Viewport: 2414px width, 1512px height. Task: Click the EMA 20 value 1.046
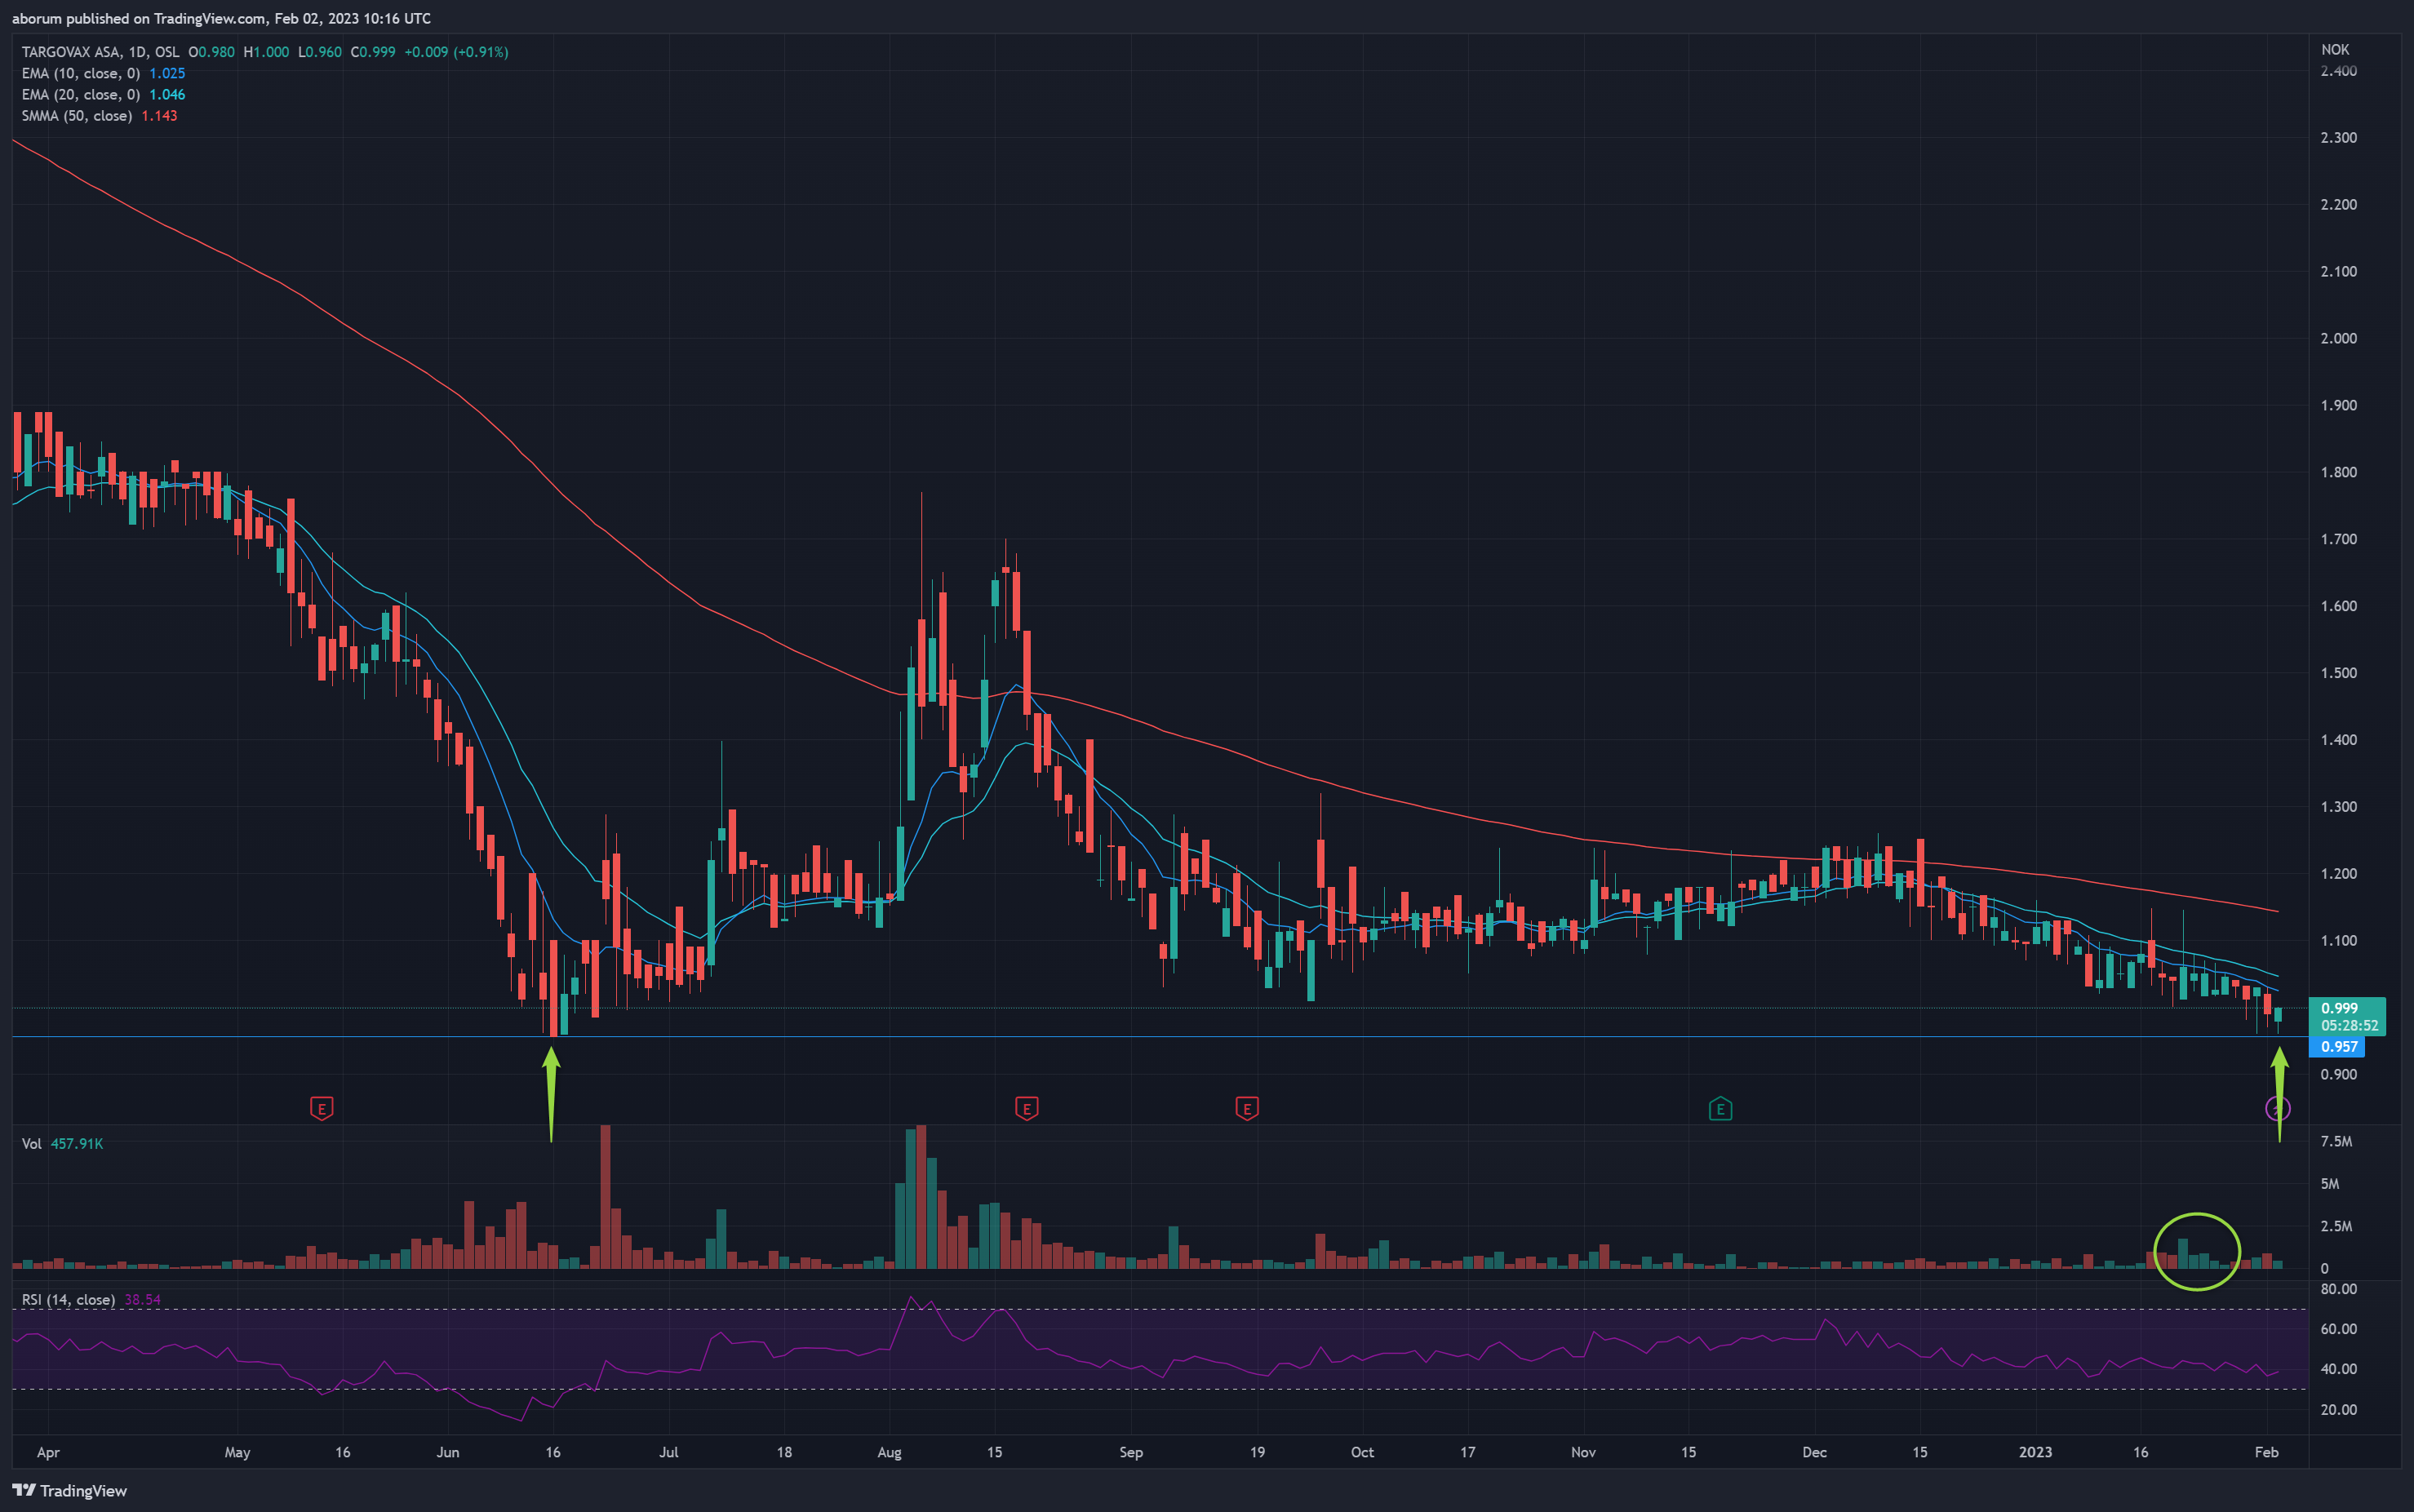[167, 94]
